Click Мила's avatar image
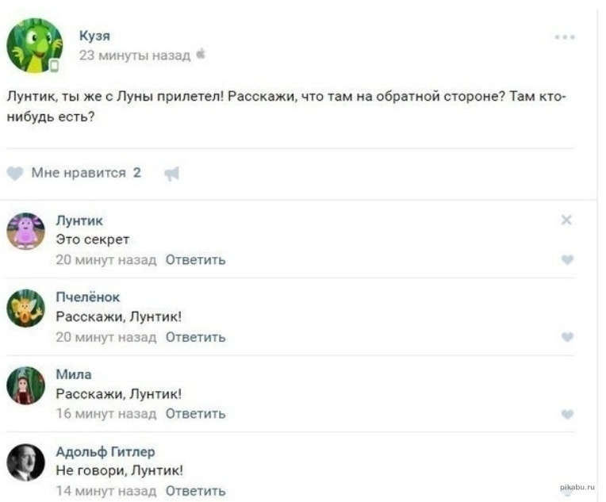Screen dimensions: 606x502 pyautogui.click(x=26, y=385)
